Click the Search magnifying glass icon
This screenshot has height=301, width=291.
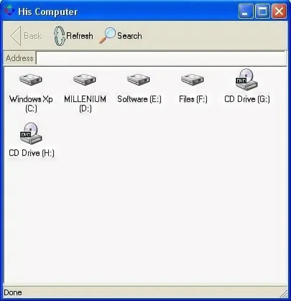[x=107, y=35]
